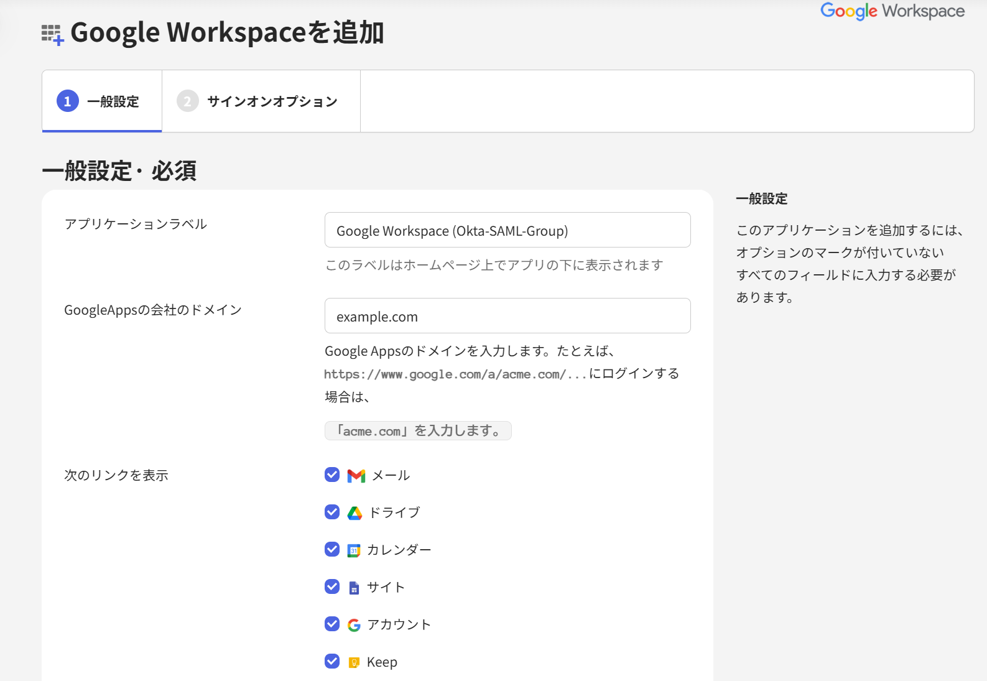987x681 pixels.
Task: Click the add-app grid icon in title
Action: tap(52, 34)
